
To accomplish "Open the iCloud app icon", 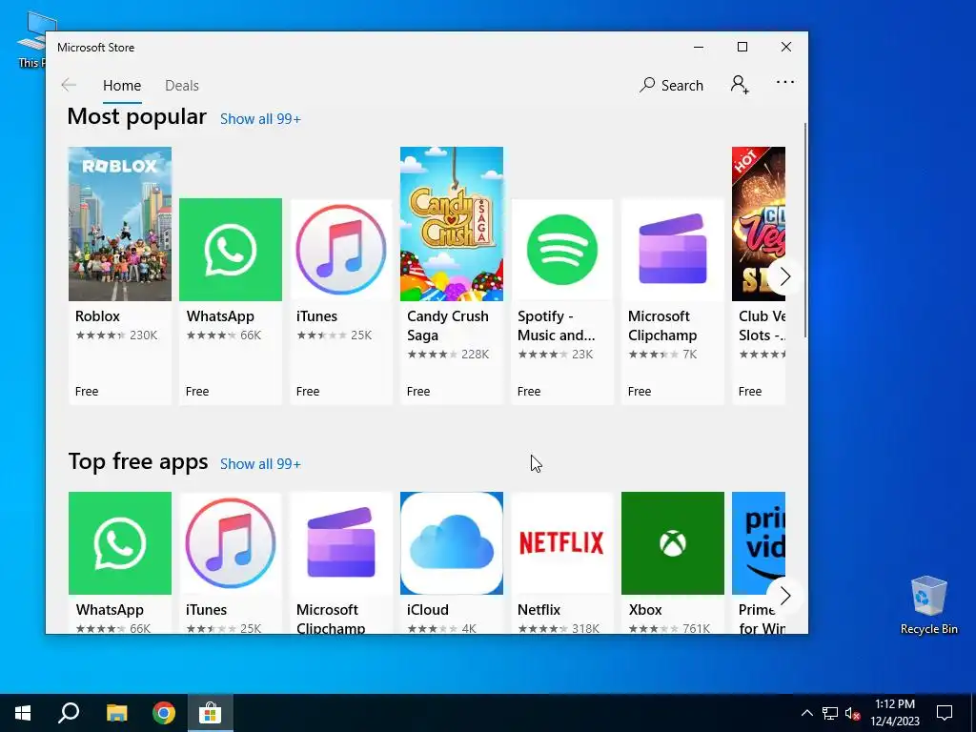I will click(x=451, y=543).
